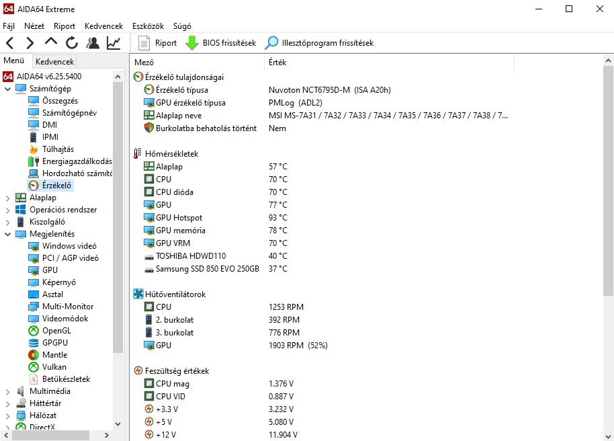
Task: Open Videomódok tree item
Action: 58,319
